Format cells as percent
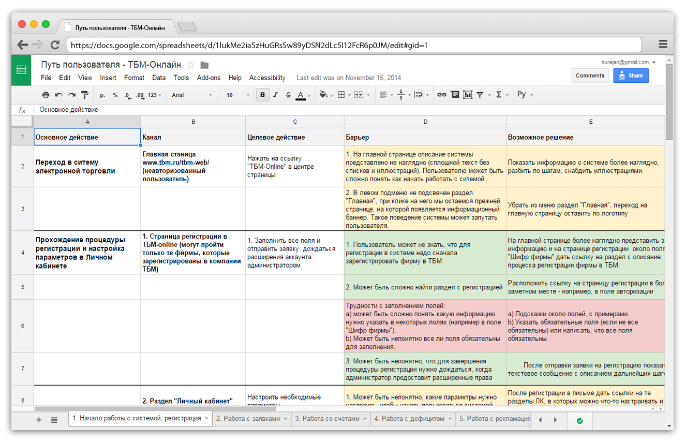 pyautogui.click(x=115, y=95)
